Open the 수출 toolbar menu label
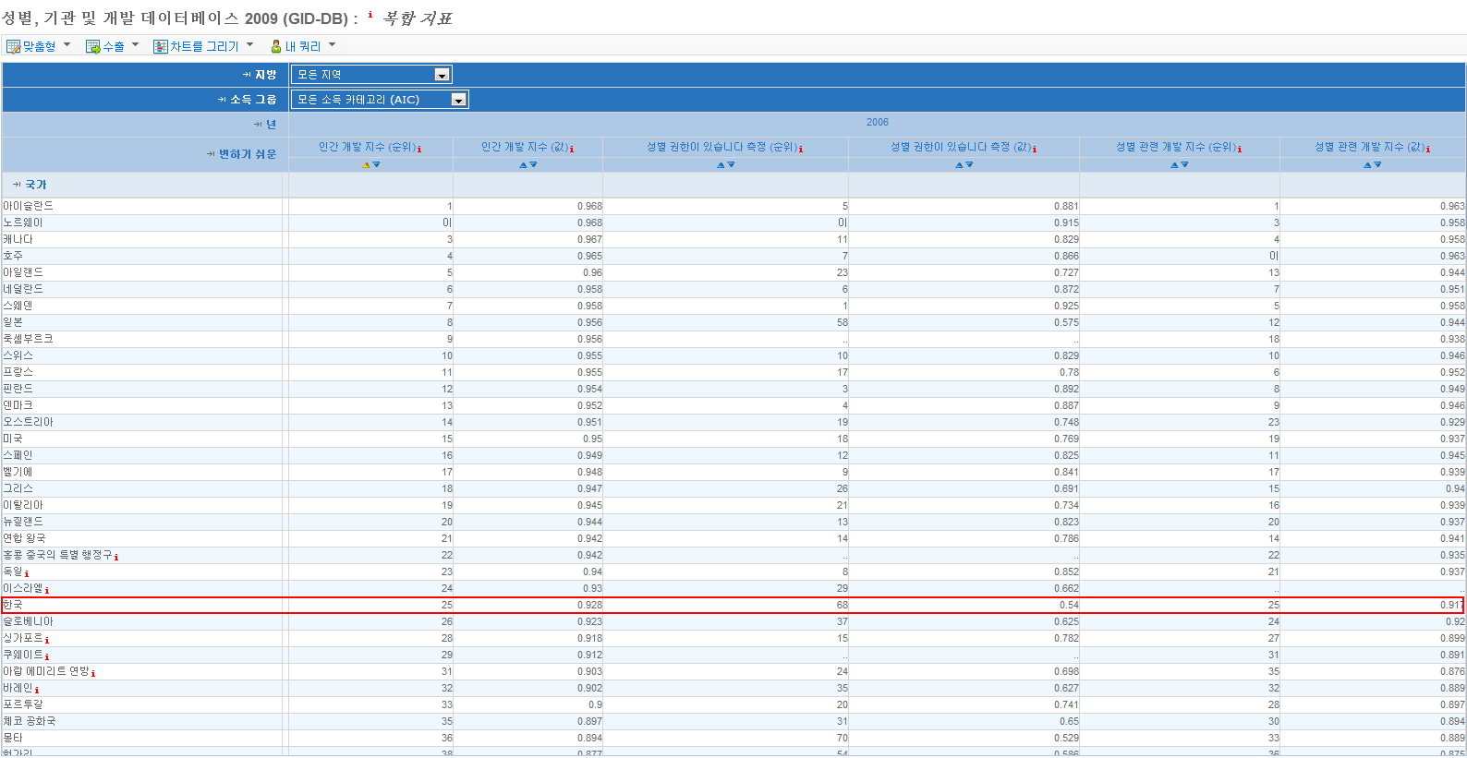 tap(114, 46)
